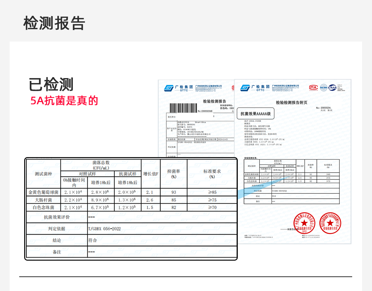Click the 抑菌率 column header in enlarged table
Viewport: 372px width, 291px height.
point(174,174)
